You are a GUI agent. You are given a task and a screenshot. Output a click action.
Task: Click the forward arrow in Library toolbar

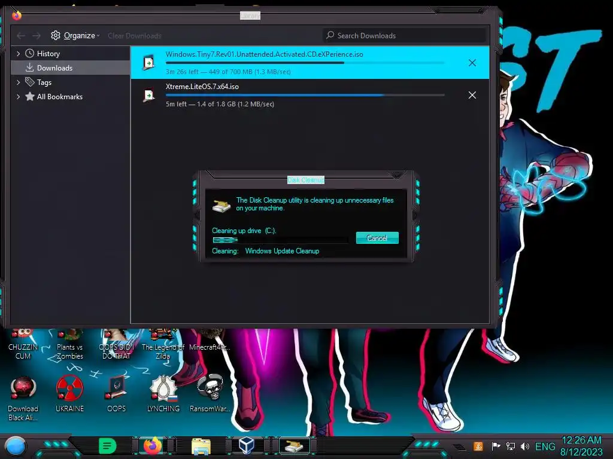point(37,36)
